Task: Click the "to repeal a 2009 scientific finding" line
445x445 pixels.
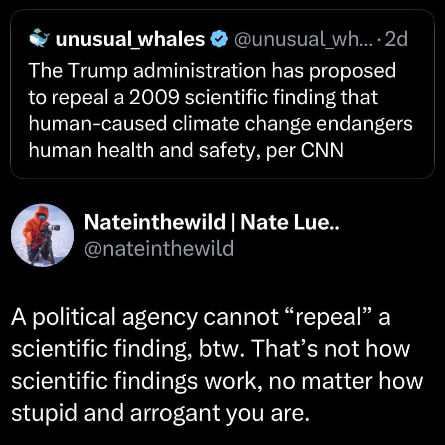Action: click(x=203, y=98)
